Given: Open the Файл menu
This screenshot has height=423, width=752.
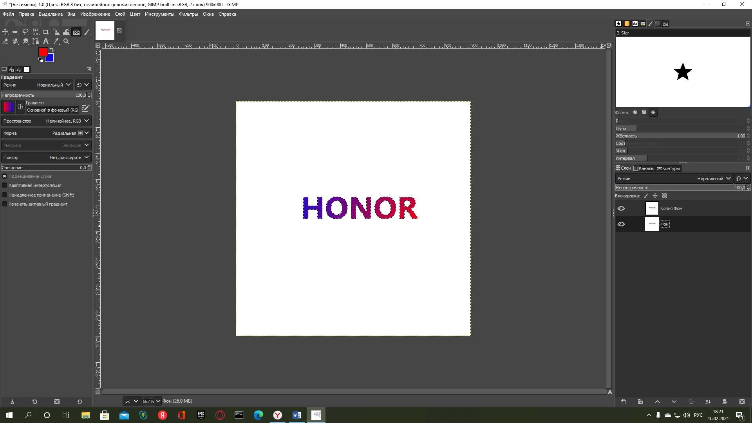Looking at the screenshot, I should coord(8,14).
